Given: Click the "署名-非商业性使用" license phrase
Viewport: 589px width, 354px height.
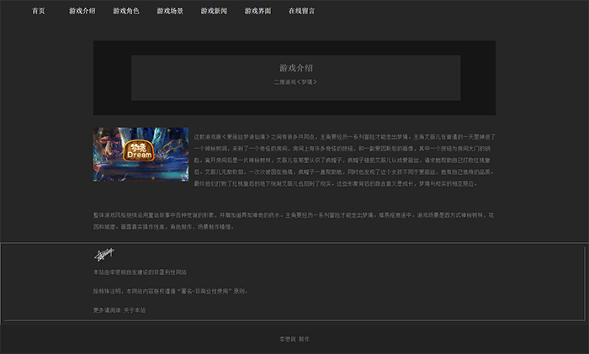Looking at the screenshot, I should (201, 291).
